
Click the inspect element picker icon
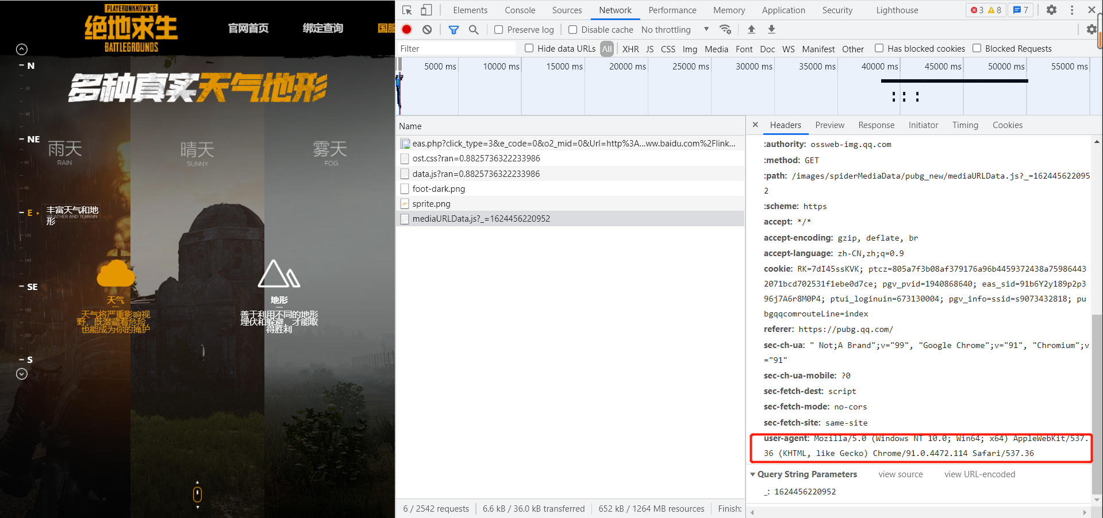(407, 10)
